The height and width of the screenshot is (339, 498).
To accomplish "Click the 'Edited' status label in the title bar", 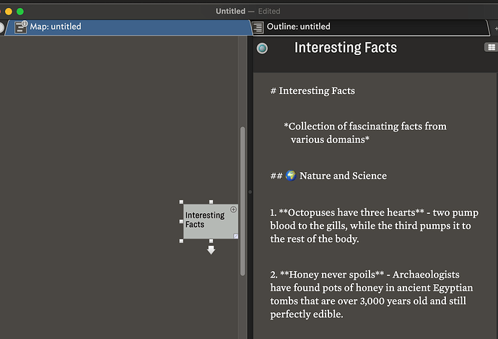I will coord(269,11).
